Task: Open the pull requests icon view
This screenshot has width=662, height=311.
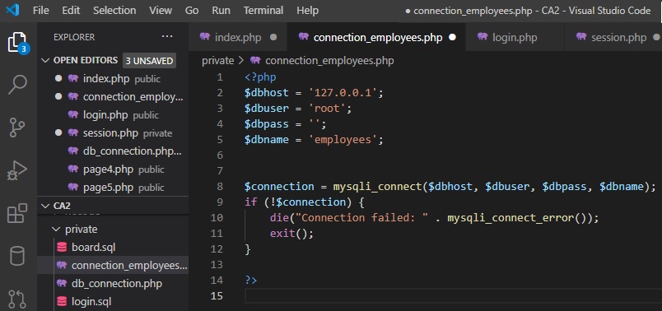Action: click(x=17, y=299)
